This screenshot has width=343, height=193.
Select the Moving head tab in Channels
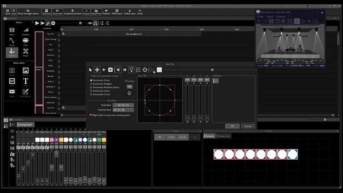pyautogui.click(x=25, y=124)
